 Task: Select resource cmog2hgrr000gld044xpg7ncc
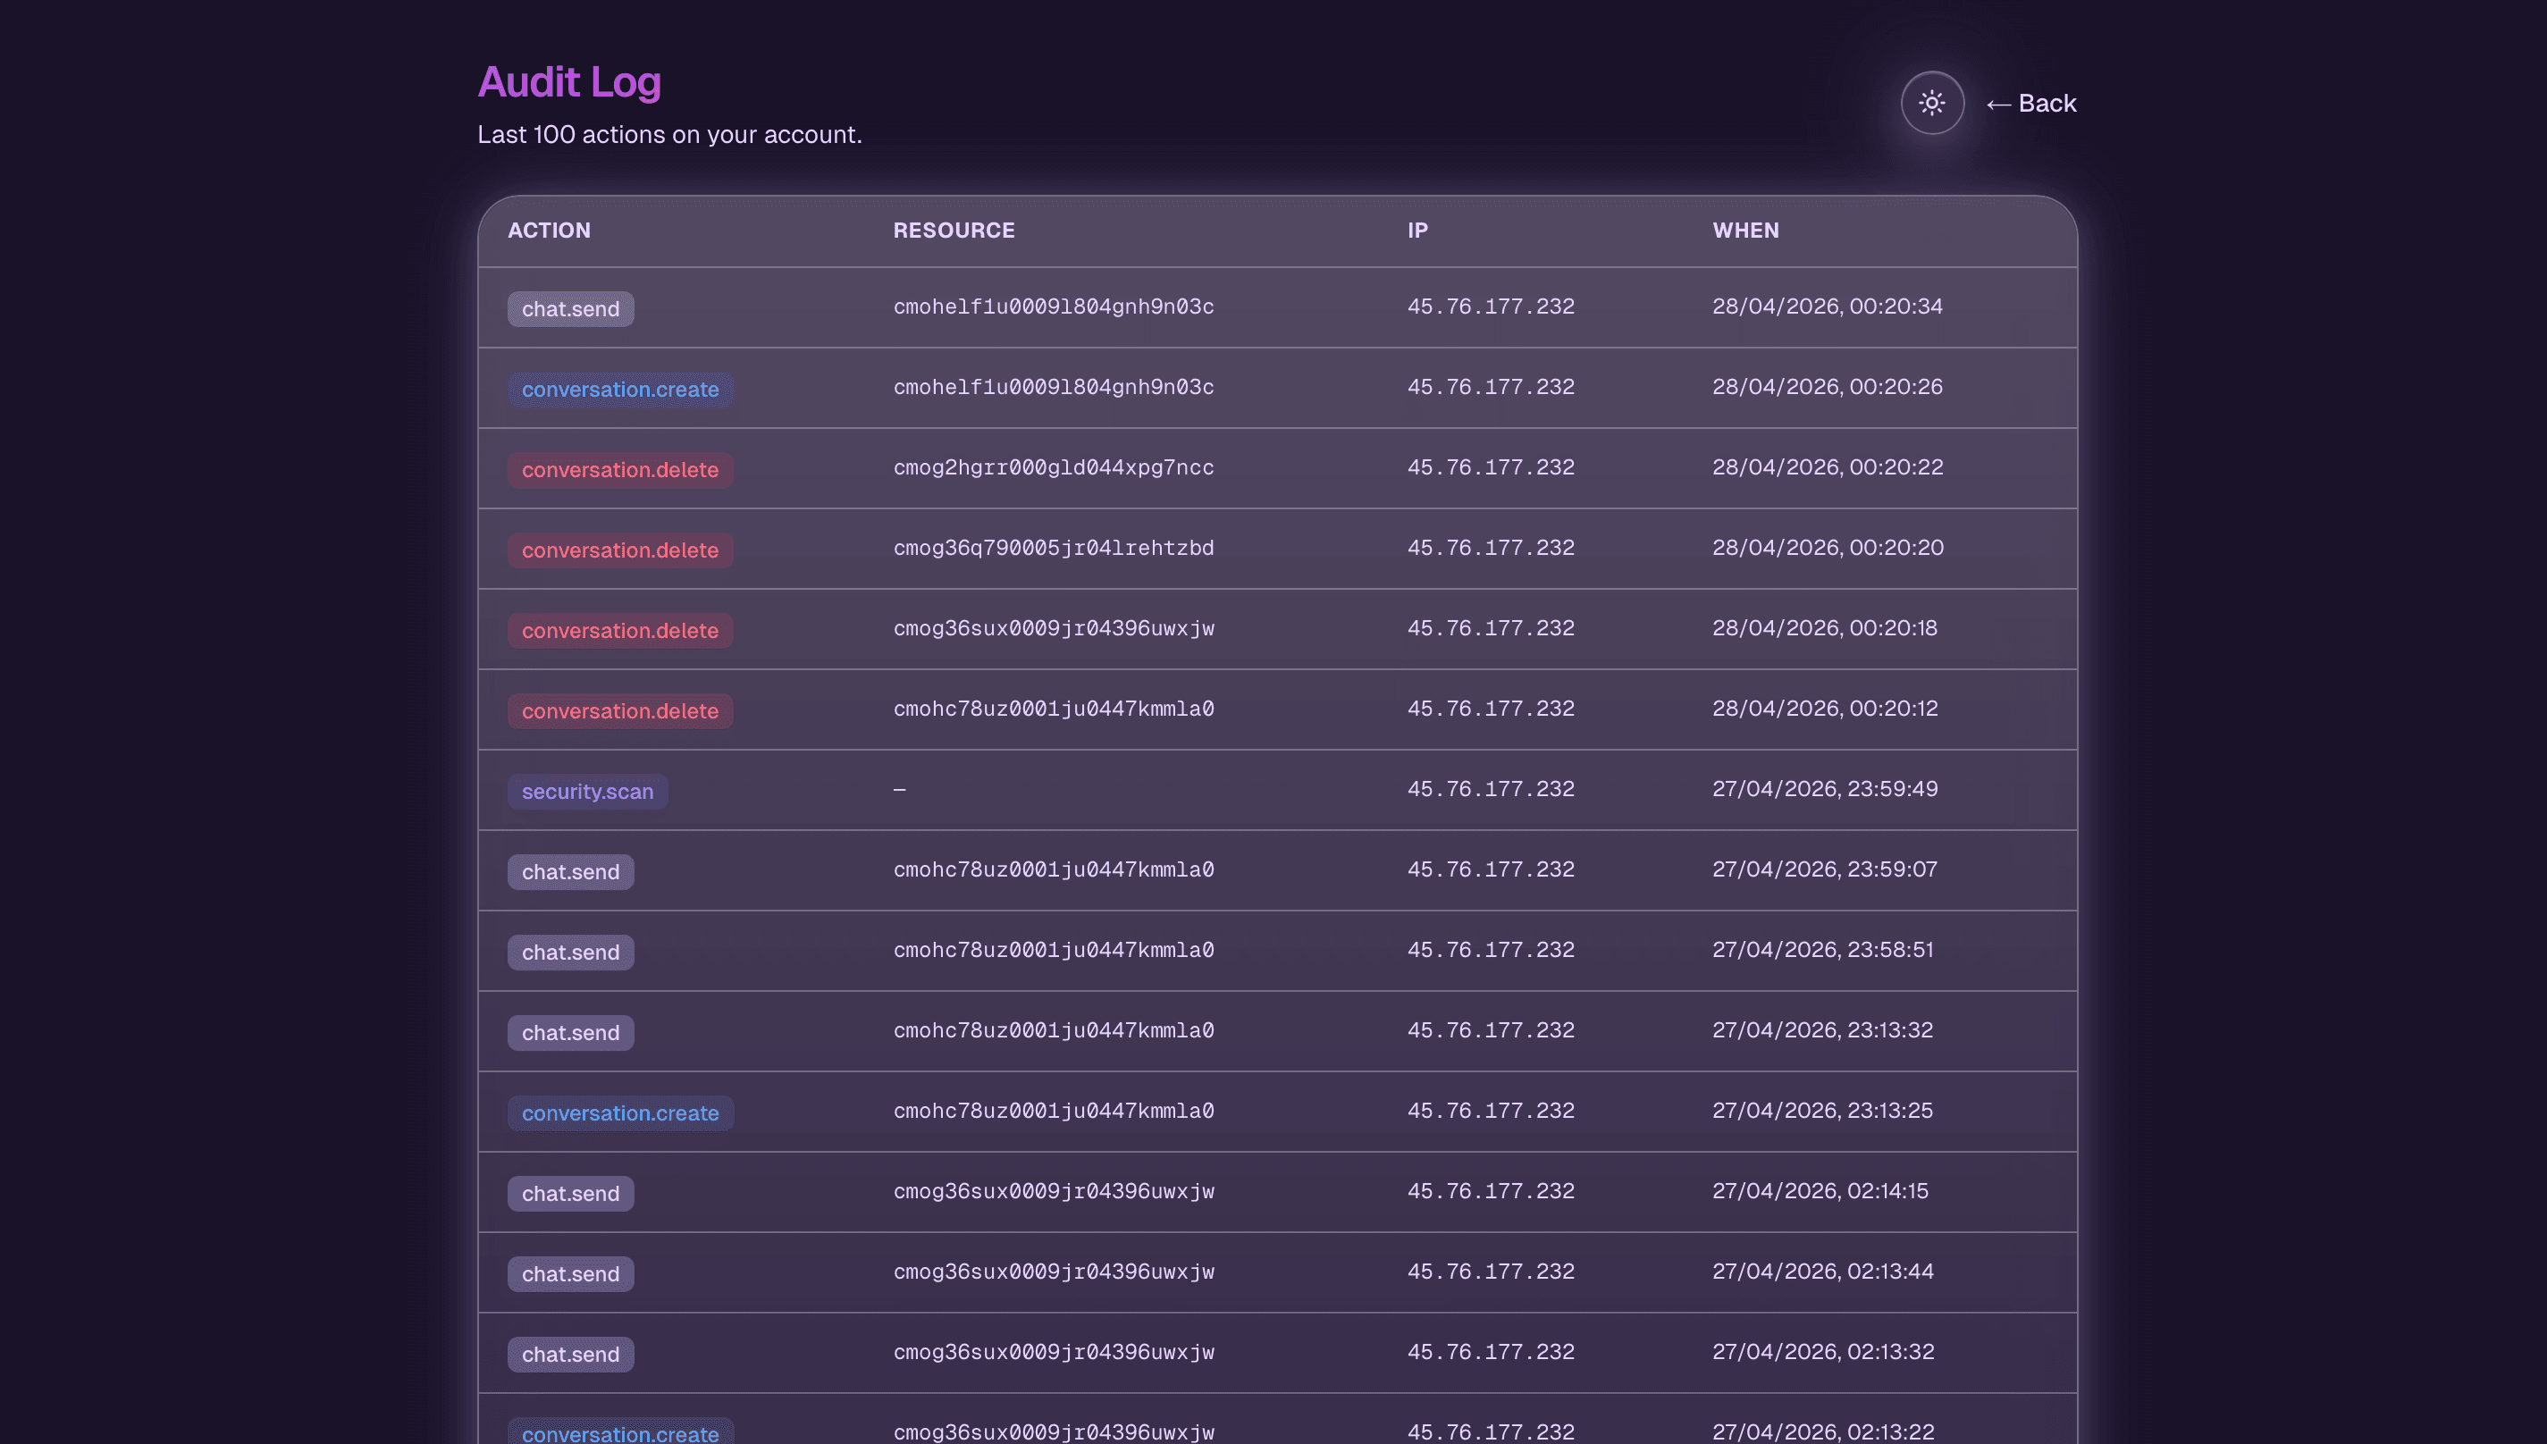(1054, 467)
